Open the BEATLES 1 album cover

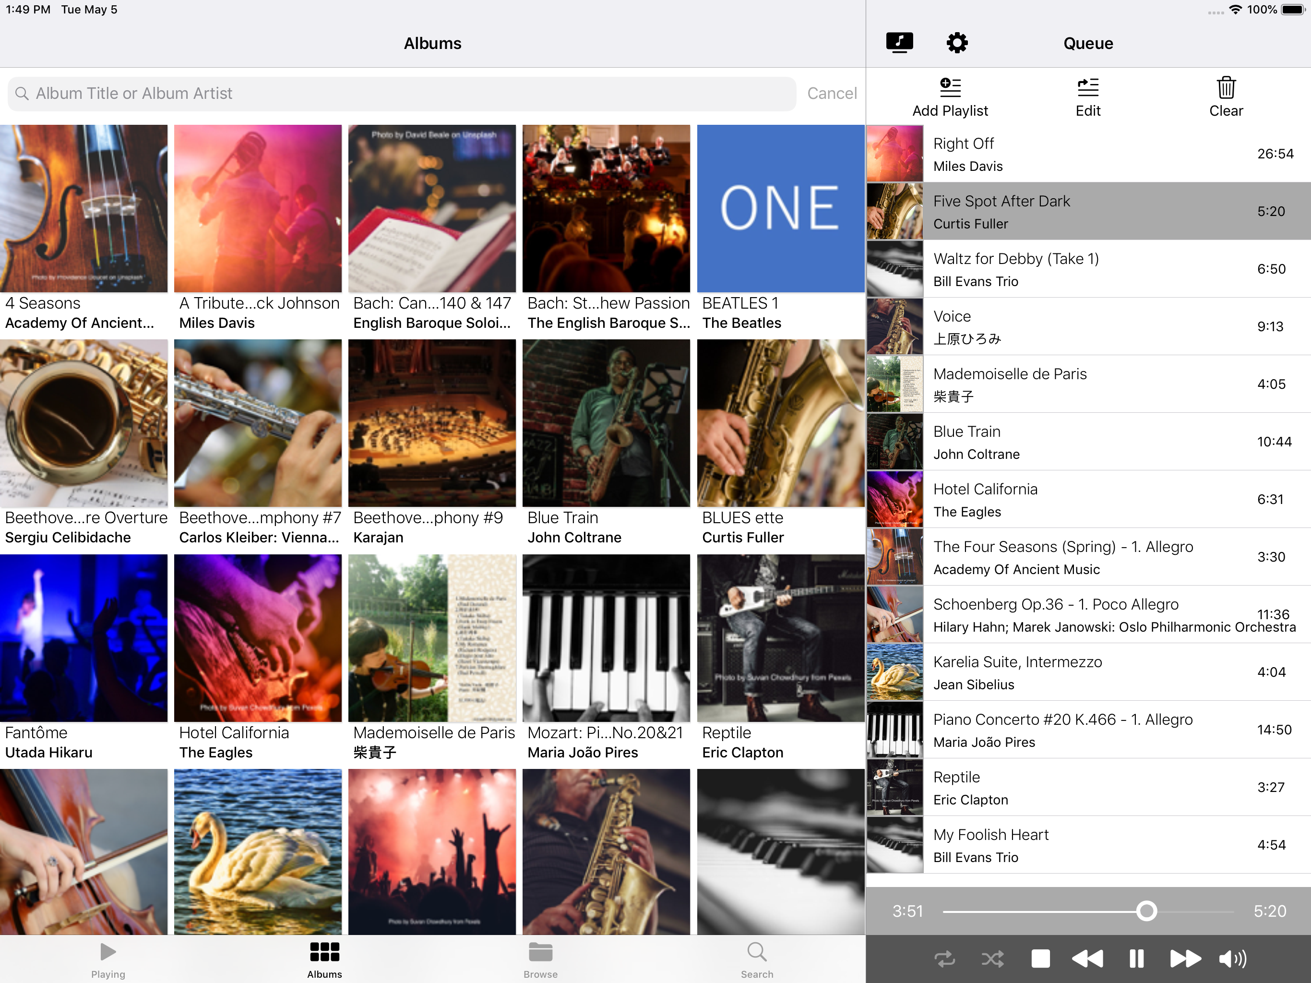pyautogui.click(x=781, y=209)
